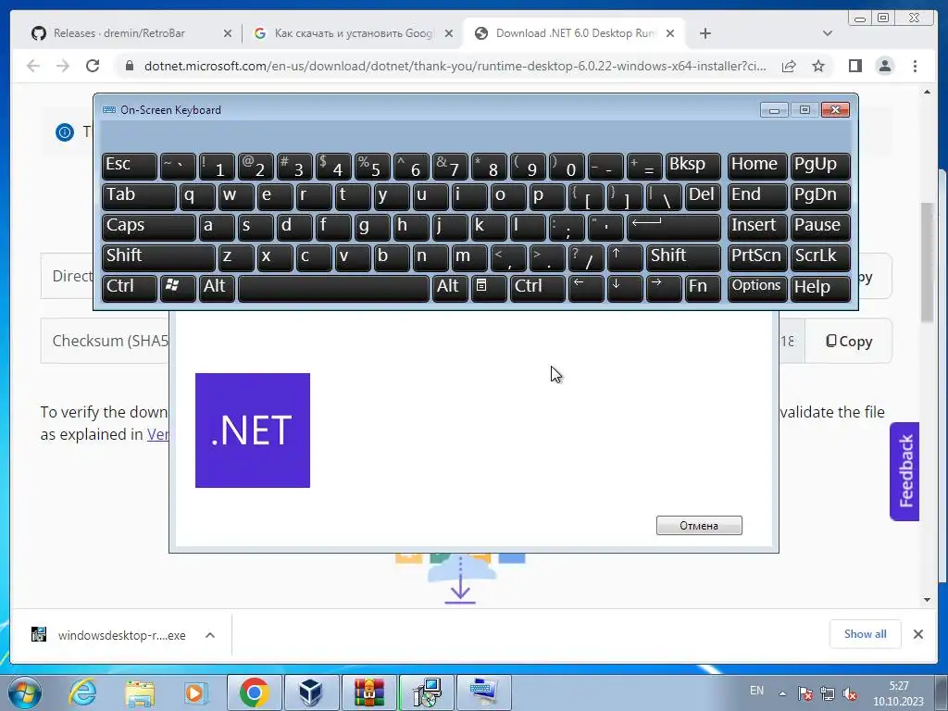
Task: Click the Esc key on On-Screen Keyboard
Action: (130, 166)
